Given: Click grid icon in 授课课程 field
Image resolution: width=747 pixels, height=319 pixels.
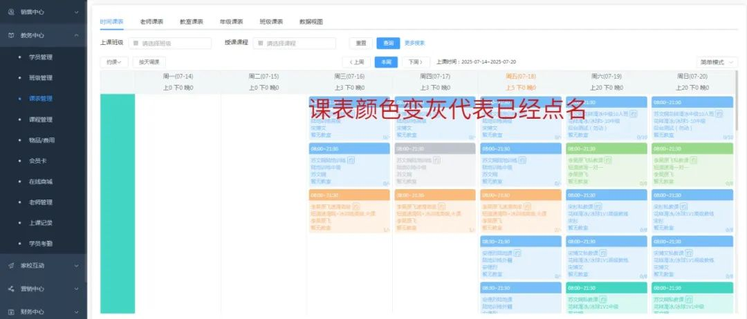Looking at the screenshot, I should tap(260, 43).
